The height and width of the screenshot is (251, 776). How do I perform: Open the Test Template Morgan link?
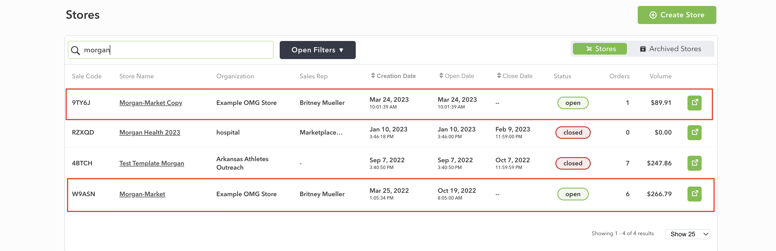pos(152,163)
